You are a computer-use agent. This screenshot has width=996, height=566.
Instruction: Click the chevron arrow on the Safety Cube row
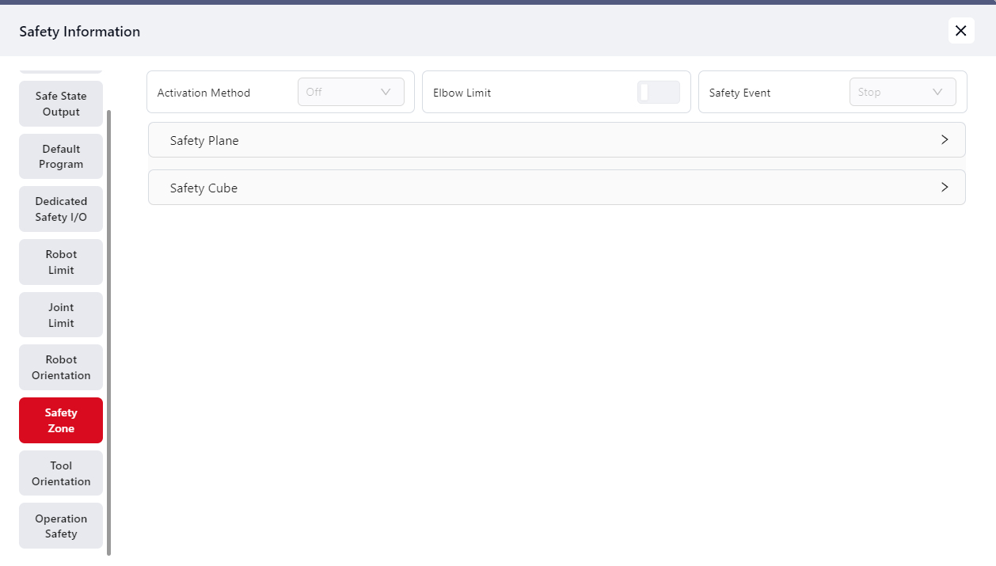click(944, 188)
